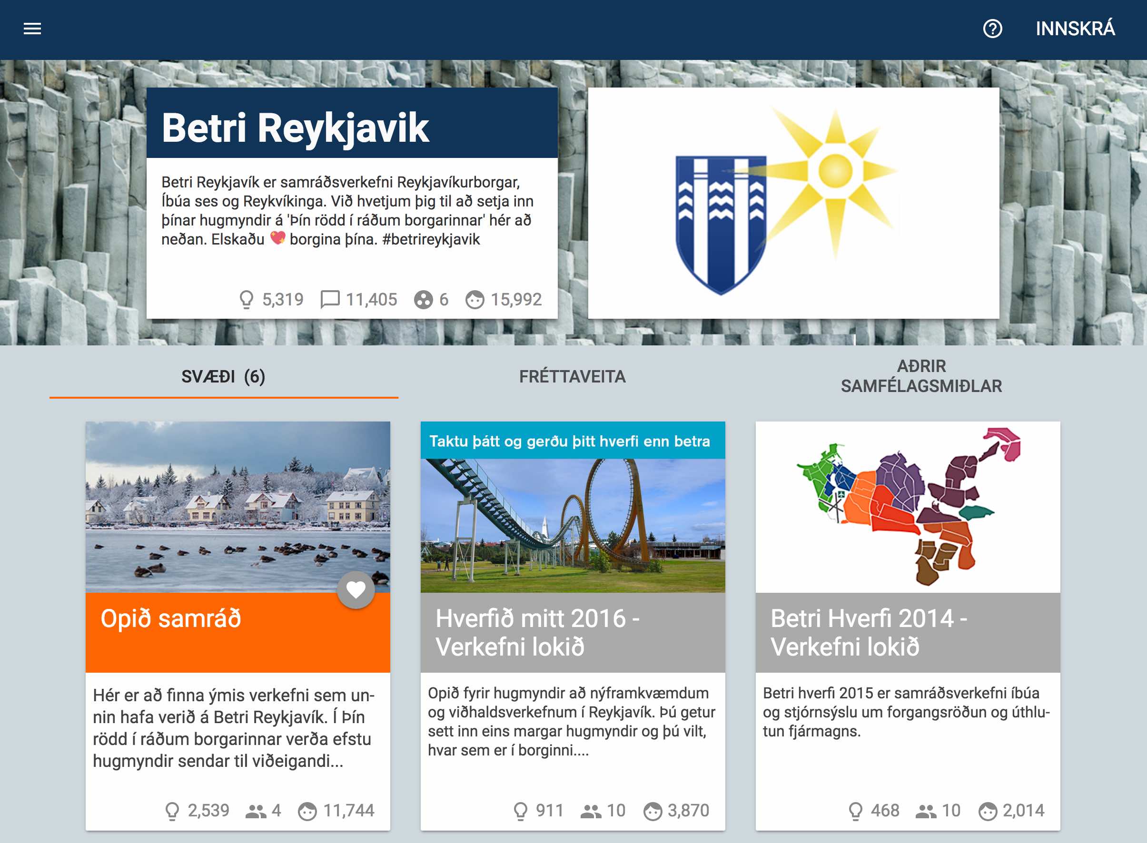Viewport: 1147px width, 843px height.
Task: Open the Opið samráð winter pond thumbnail
Action: click(238, 506)
